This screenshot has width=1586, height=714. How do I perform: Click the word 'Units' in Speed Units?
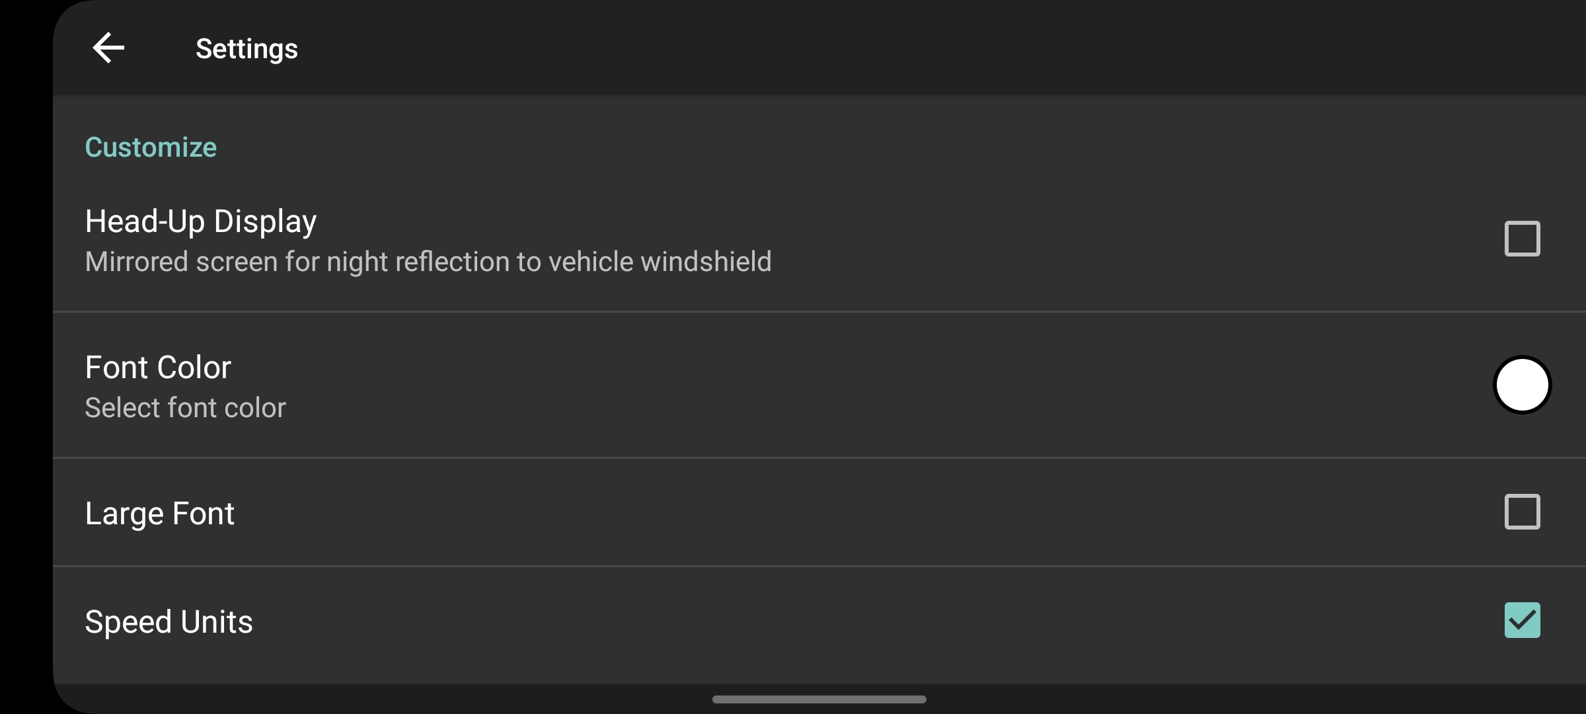point(216,622)
